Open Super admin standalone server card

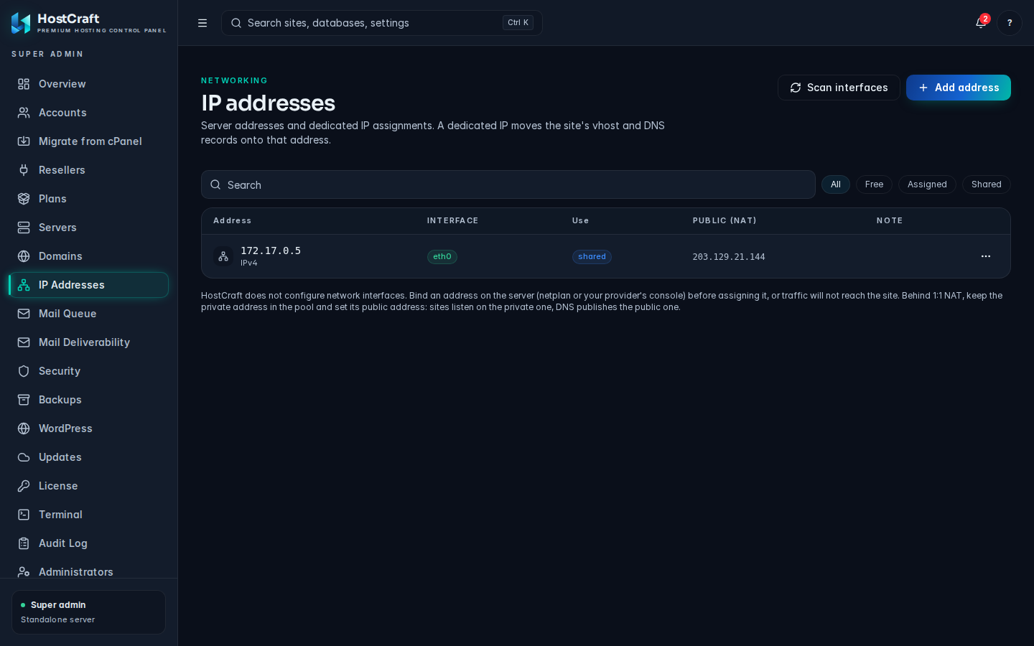click(x=88, y=612)
